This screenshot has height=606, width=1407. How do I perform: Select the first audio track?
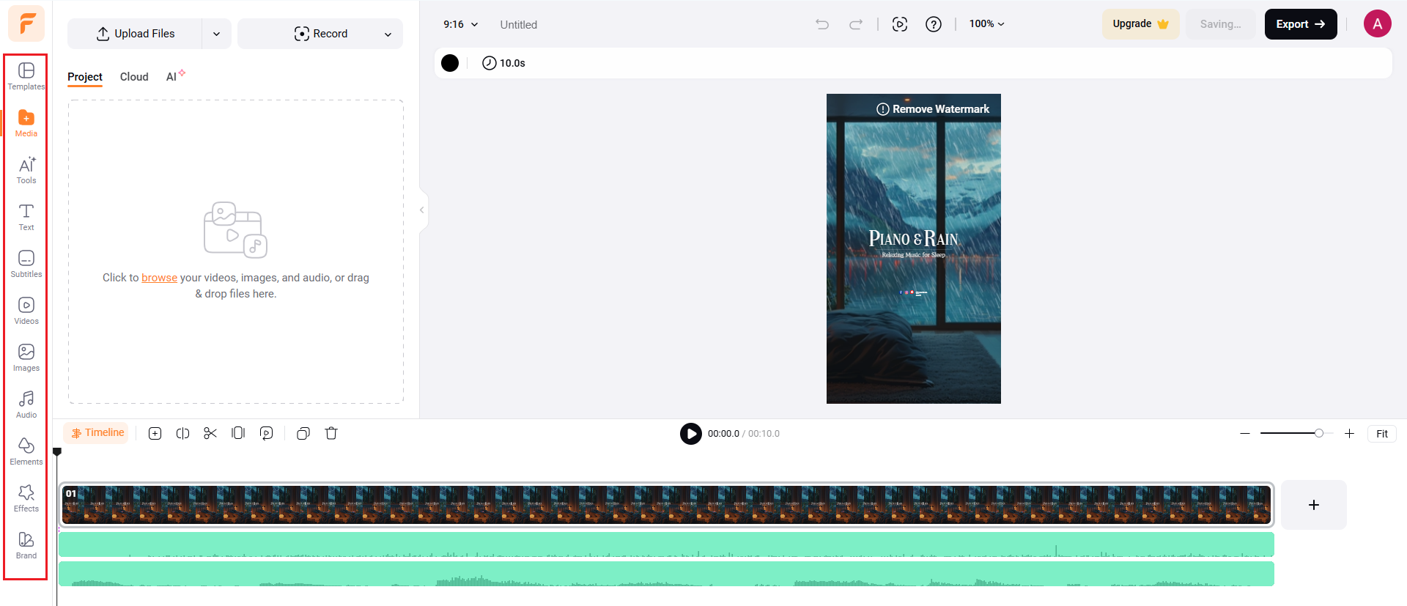pyautogui.click(x=666, y=544)
